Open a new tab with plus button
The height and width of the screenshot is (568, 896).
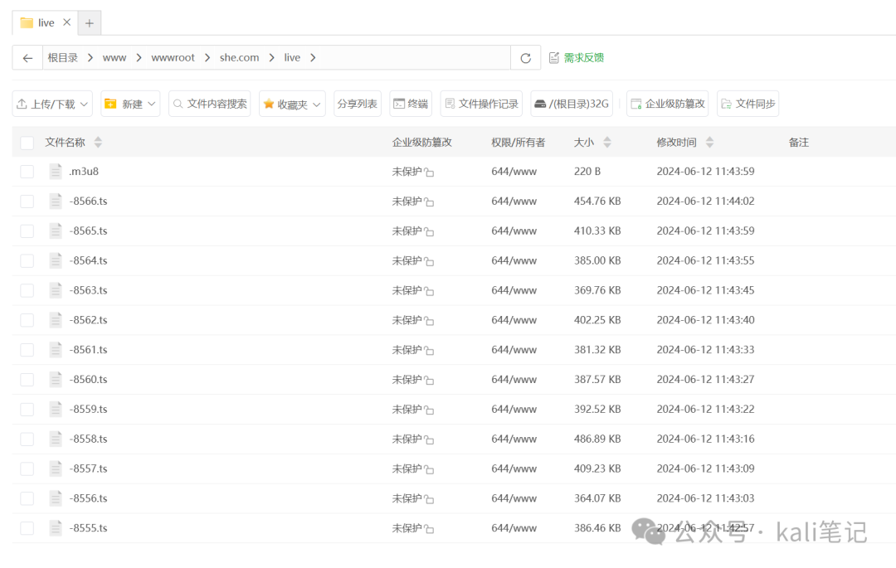88,22
